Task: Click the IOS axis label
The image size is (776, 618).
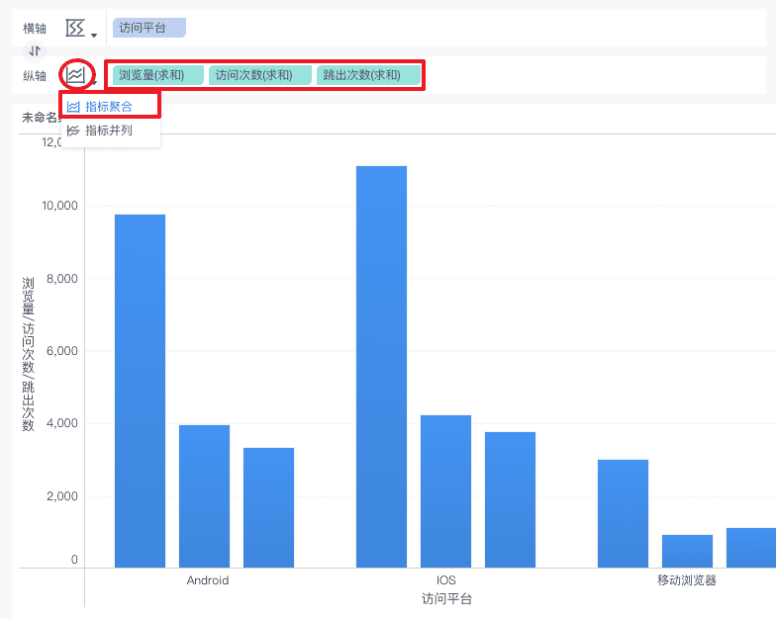Action: [445, 580]
